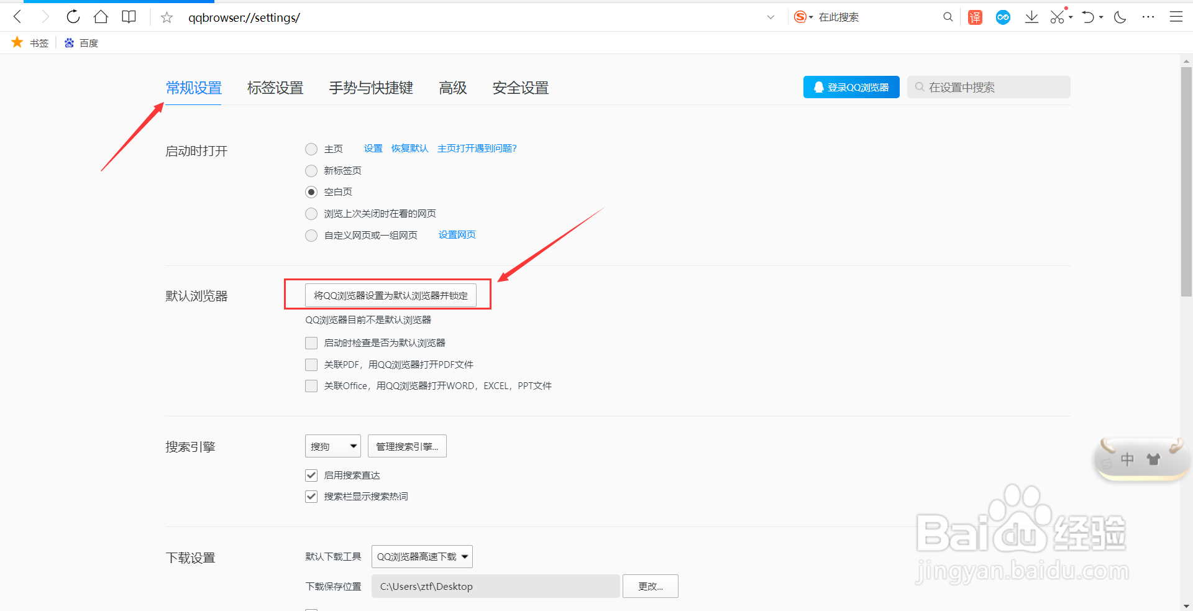Click the download path C:\Users\ztf\Desktop field
The height and width of the screenshot is (611, 1193).
click(496, 586)
